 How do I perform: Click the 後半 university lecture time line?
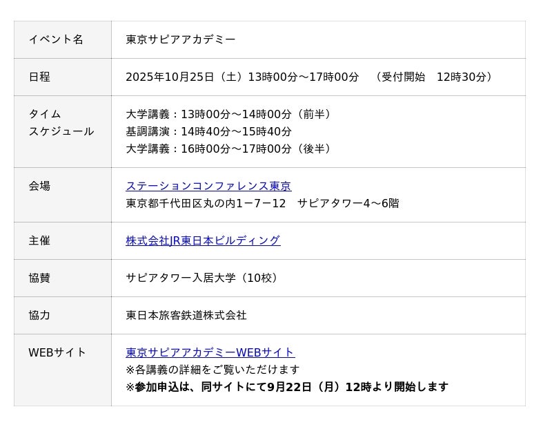pyautogui.click(x=230, y=149)
